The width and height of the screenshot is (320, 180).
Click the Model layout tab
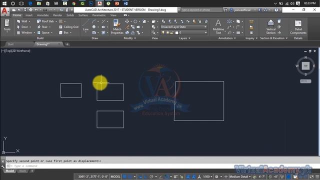tap(9, 171)
